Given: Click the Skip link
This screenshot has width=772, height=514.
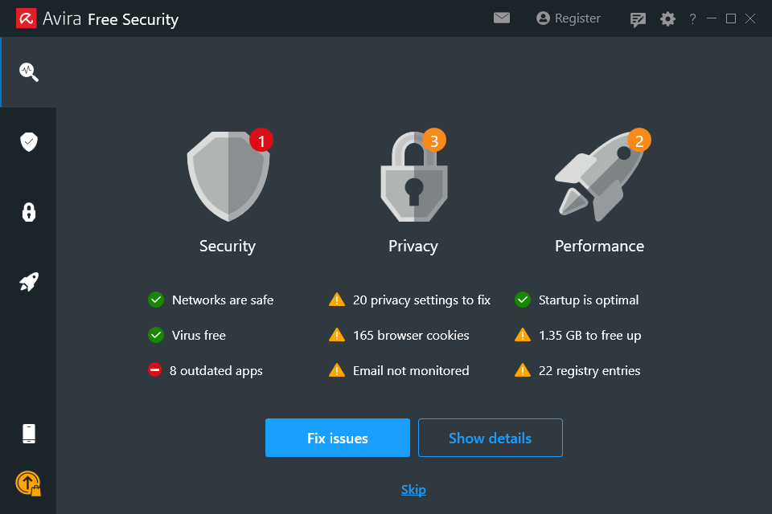Looking at the screenshot, I should click(x=413, y=490).
